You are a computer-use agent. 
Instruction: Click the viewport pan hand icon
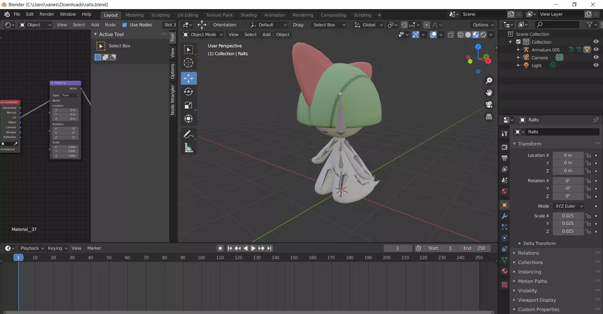489,93
